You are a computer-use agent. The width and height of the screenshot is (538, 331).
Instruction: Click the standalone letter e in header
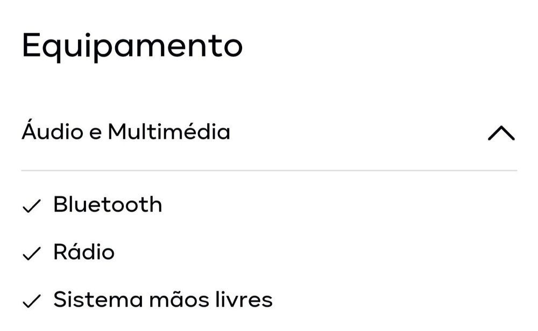[x=94, y=133]
